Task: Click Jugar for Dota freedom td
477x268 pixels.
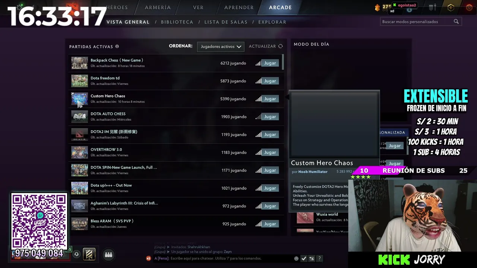Action: 270,81
